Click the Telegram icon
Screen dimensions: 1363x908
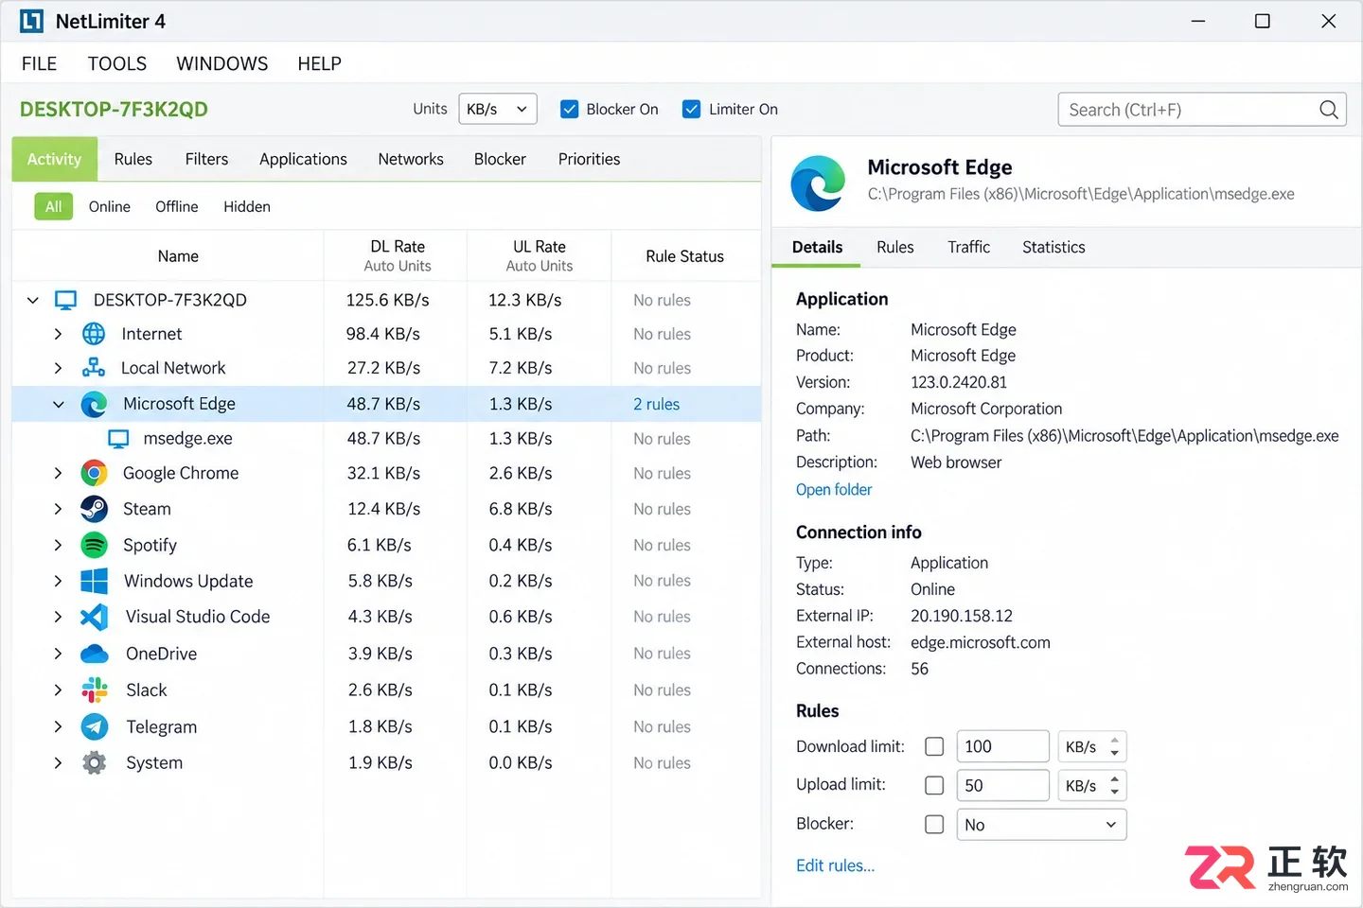94,726
